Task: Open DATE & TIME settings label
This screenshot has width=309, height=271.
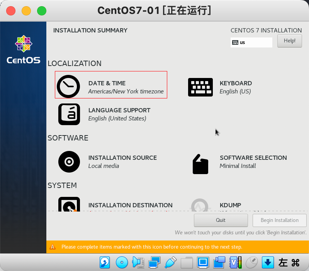Action: 107,83
